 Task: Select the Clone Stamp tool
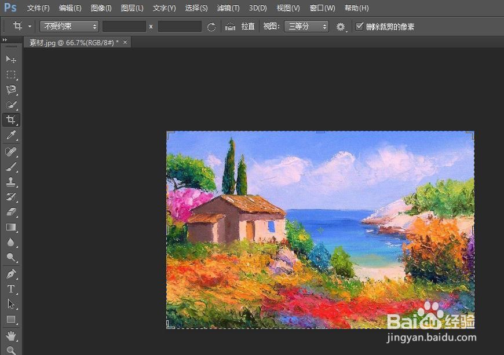pyautogui.click(x=11, y=182)
